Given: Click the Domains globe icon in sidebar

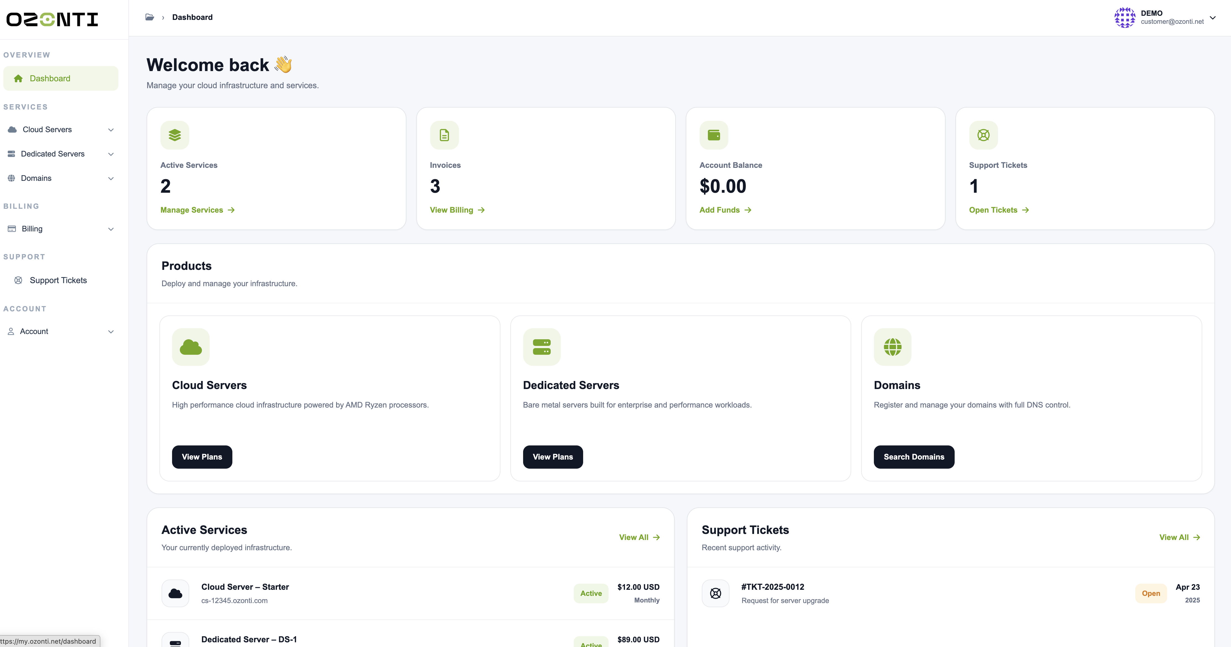Looking at the screenshot, I should [11, 178].
